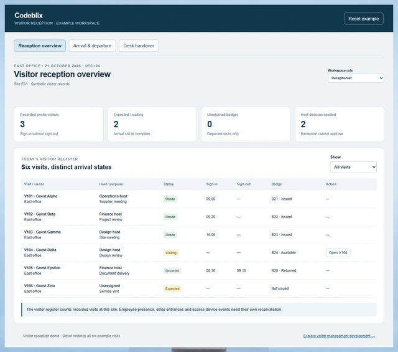The height and width of the screenshot is (352, 398).
Task: Click the Reset example button
Action: pos(363,19)
